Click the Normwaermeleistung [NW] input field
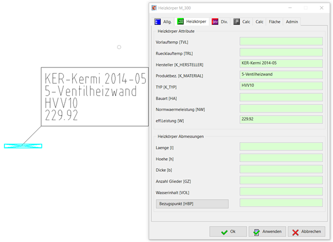This screenshot has height=242, width=333. tap(281, 109)
